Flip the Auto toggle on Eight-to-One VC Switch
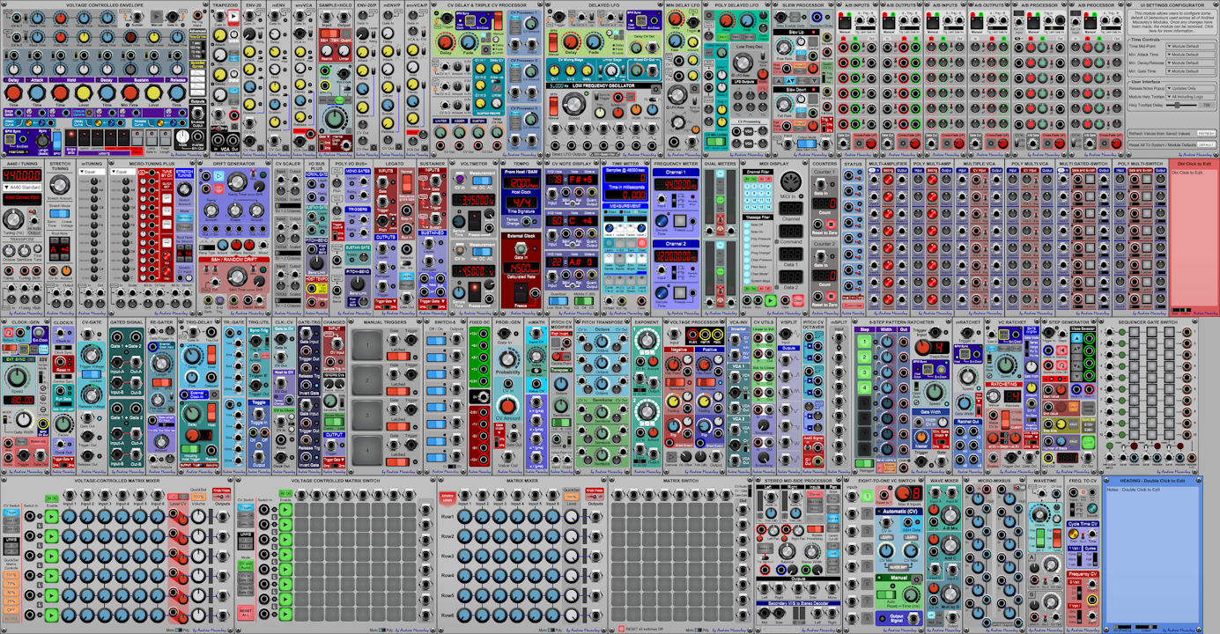This screenshot has height=634, width=1220. coord(887,594)
